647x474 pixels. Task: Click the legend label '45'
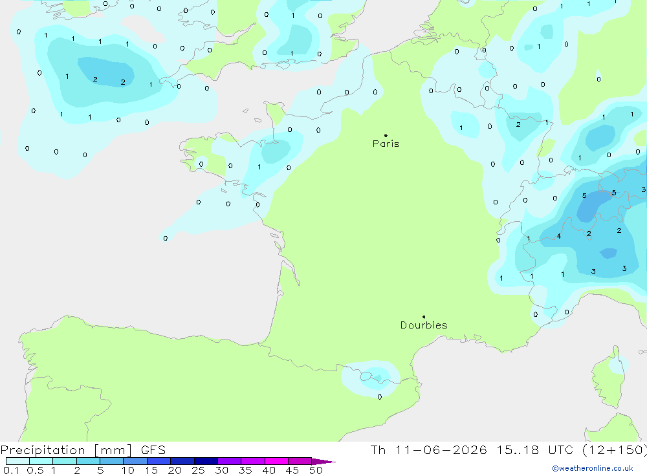click(x=292, y=470)
